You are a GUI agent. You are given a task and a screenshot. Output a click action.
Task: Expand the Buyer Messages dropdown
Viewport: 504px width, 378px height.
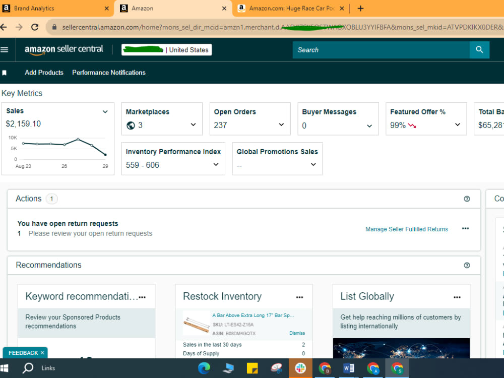[369, 126]
